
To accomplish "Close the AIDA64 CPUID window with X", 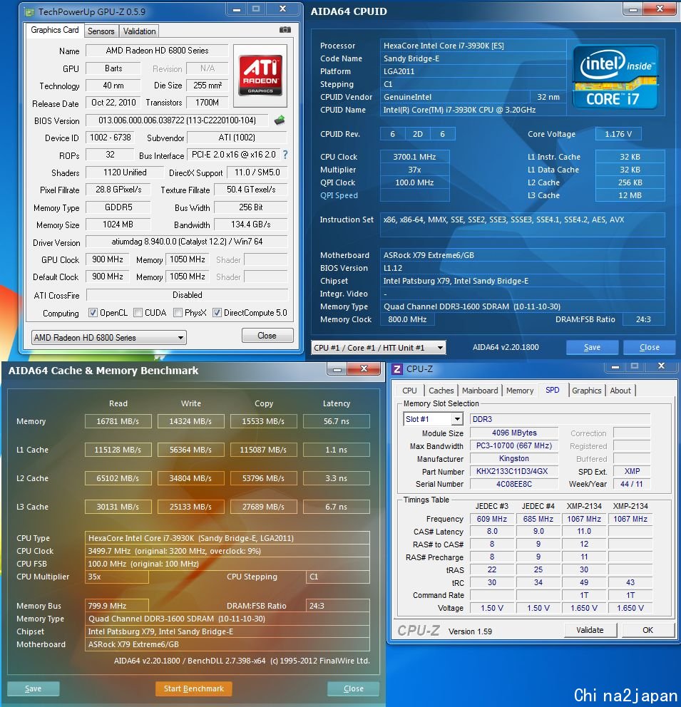I will (x=660, y=9).
